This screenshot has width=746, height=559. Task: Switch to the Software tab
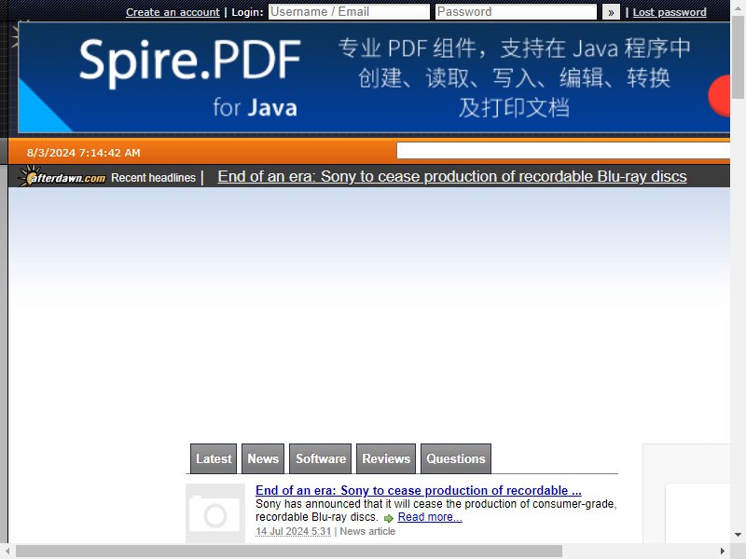(x=320, y=458)
